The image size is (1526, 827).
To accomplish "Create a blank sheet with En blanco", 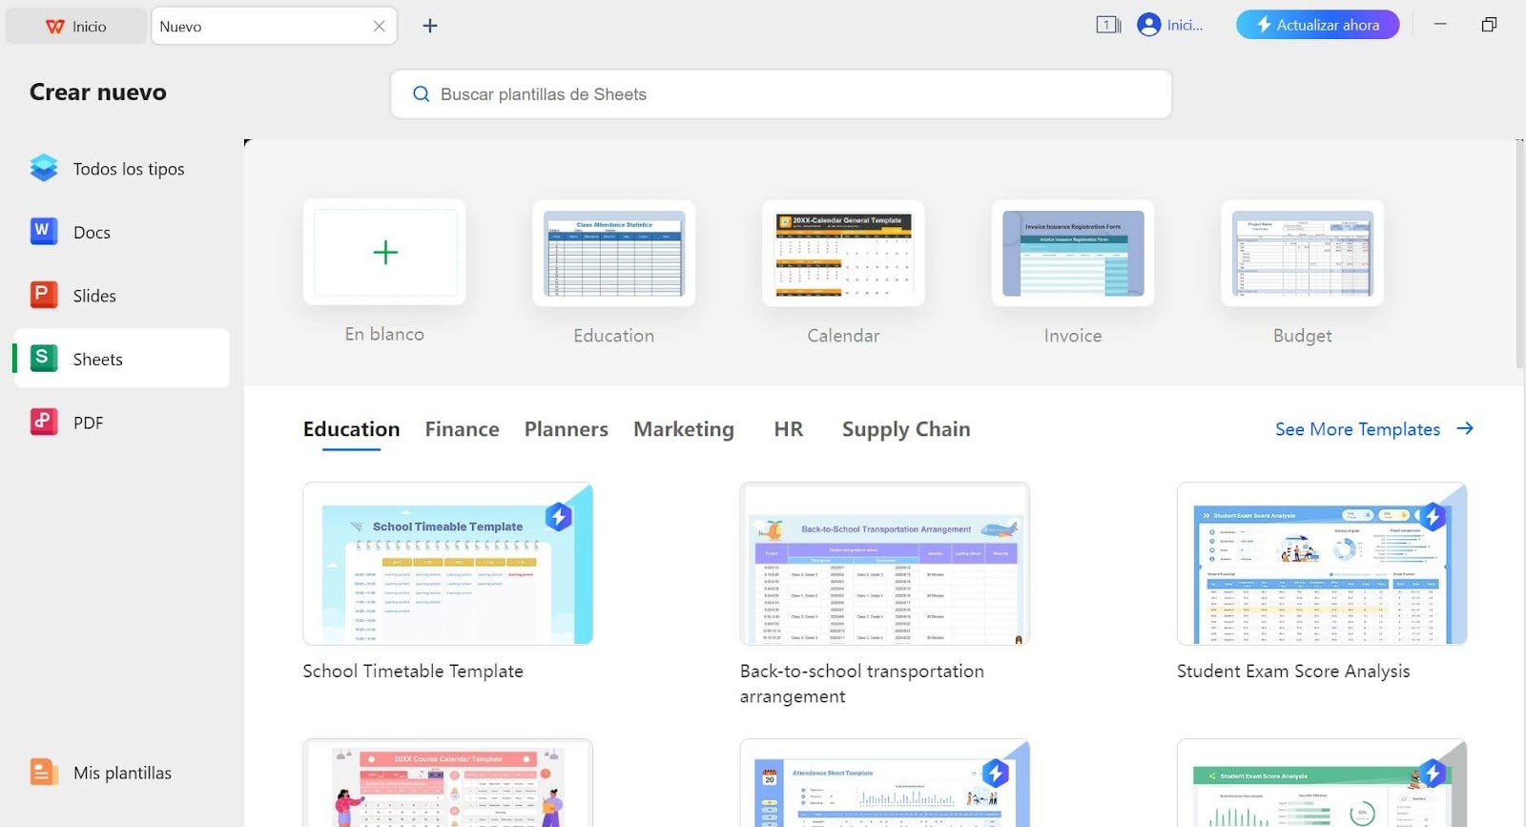I will click(x=384, y=253).
